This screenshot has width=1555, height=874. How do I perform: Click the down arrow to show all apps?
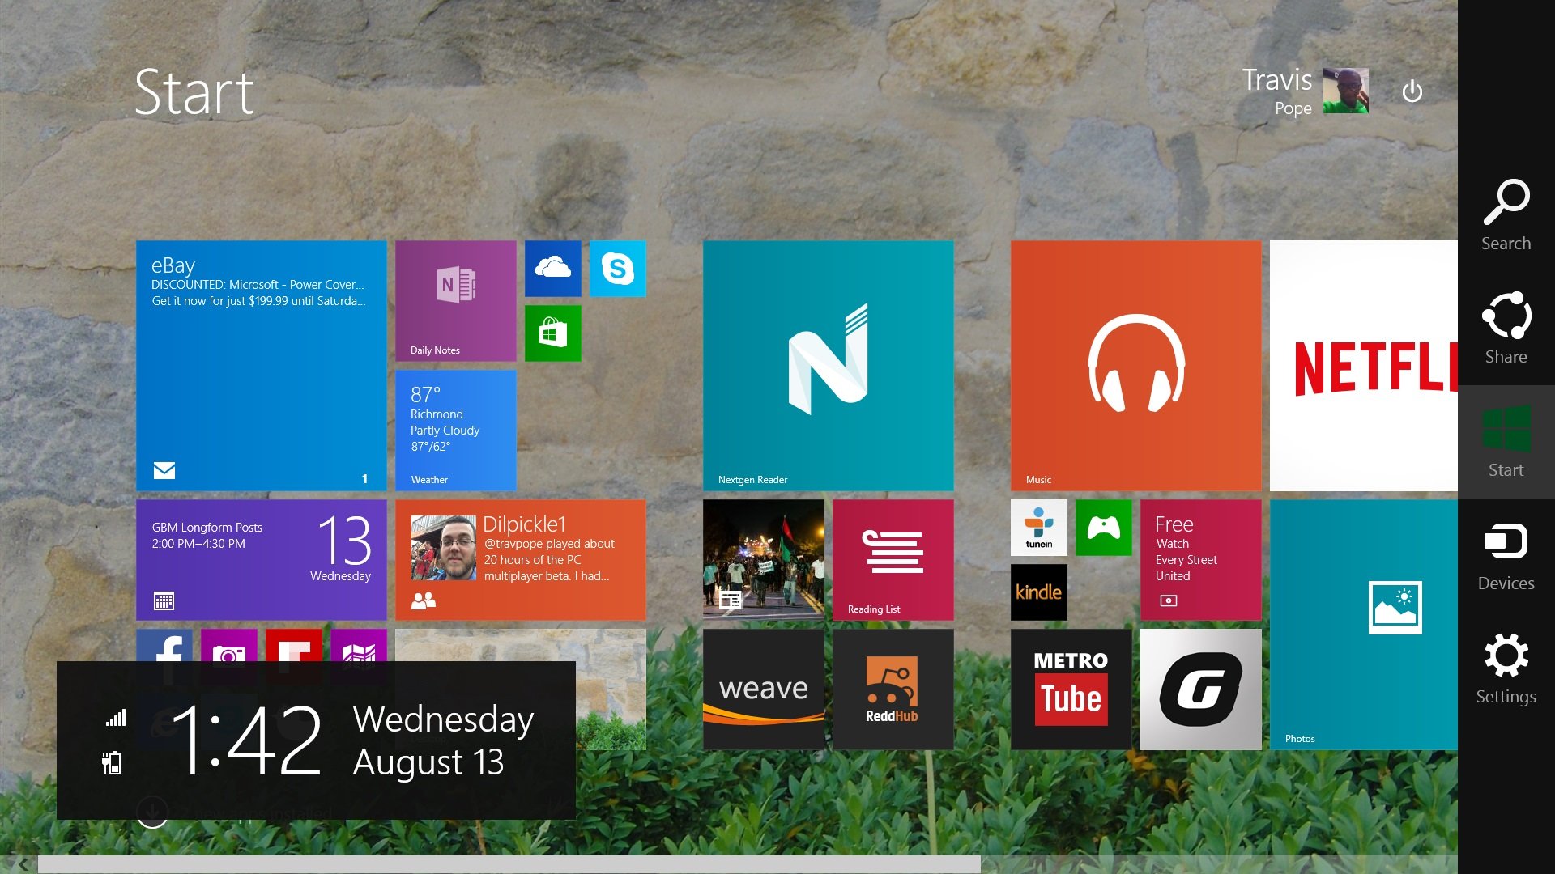(152, 812)
